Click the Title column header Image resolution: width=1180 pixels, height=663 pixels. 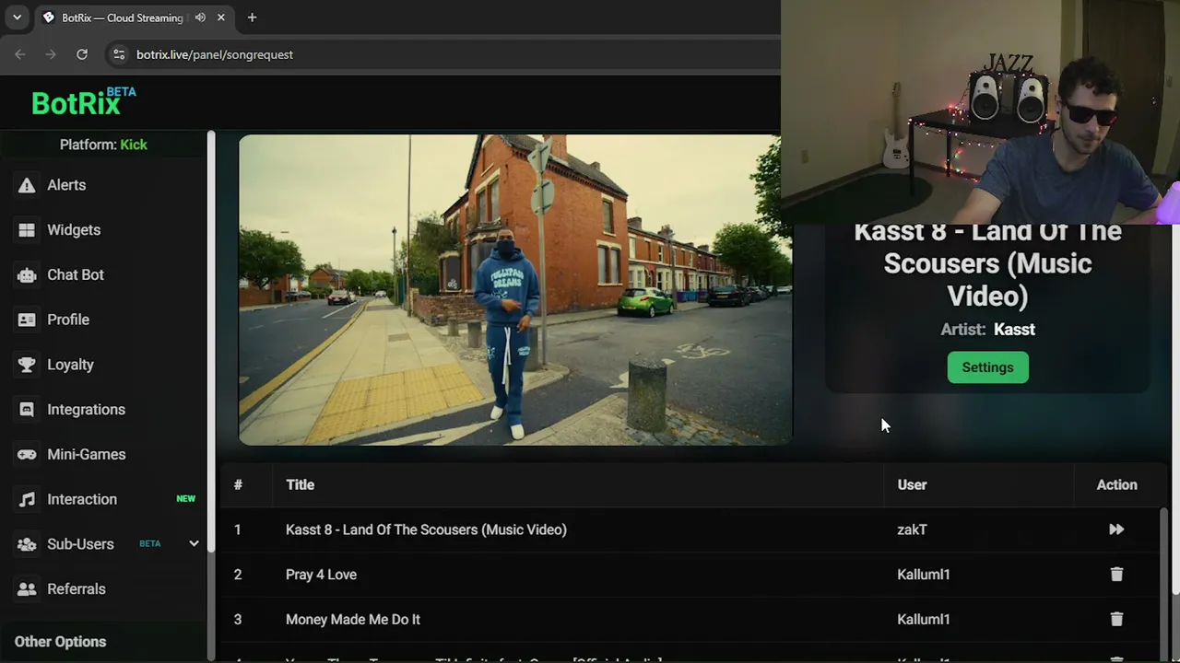click(300, 484)
